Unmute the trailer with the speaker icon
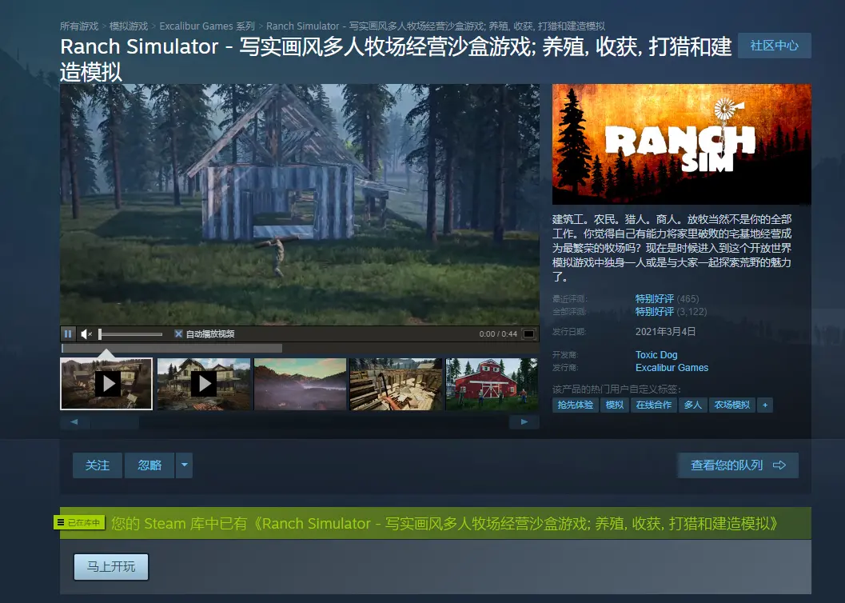The image size is (845, 603). point(86,334)
